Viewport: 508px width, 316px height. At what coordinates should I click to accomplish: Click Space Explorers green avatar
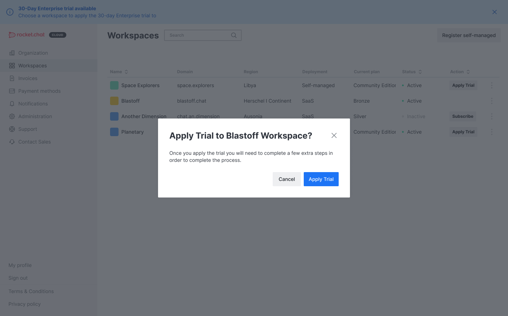pyautogui.click(x=114, y=85)
